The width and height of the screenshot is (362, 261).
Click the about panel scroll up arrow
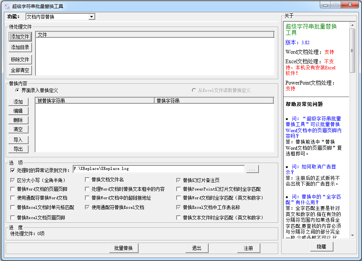click(352, 25)
